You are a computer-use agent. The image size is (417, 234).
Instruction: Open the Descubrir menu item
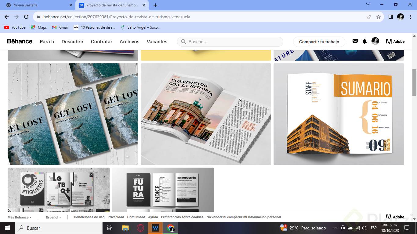coord(72,42)
